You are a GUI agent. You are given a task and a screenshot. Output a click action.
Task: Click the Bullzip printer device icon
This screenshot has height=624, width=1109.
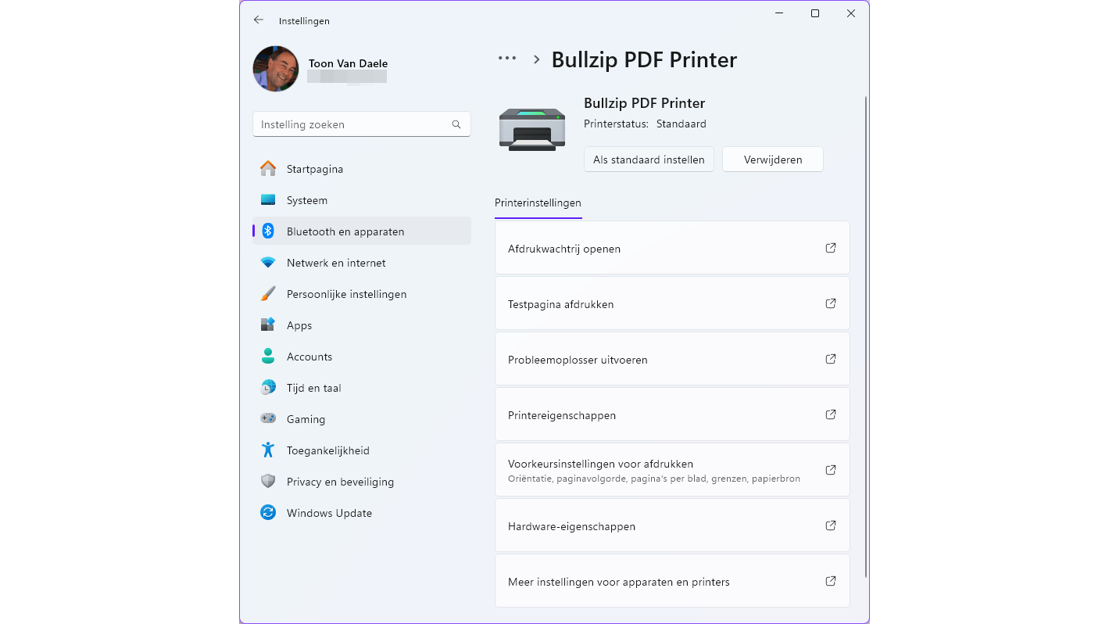pos(532,129)
